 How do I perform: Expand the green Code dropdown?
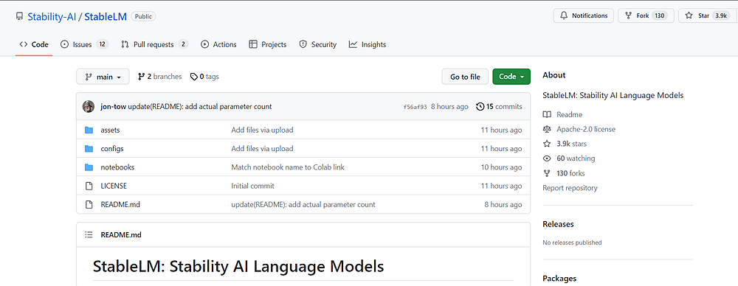pyautogui.click(x=511, y=77)
